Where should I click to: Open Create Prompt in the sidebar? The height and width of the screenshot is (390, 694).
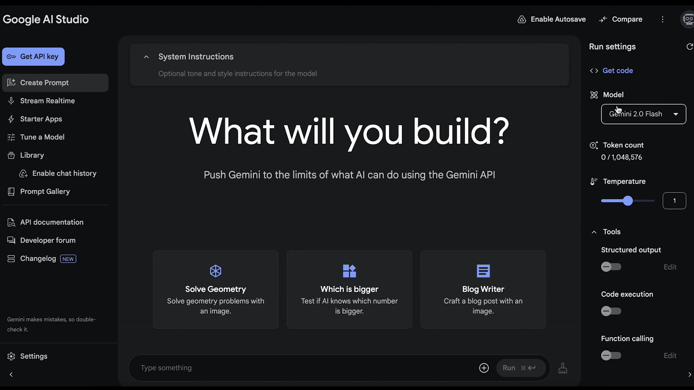[55, 83]
